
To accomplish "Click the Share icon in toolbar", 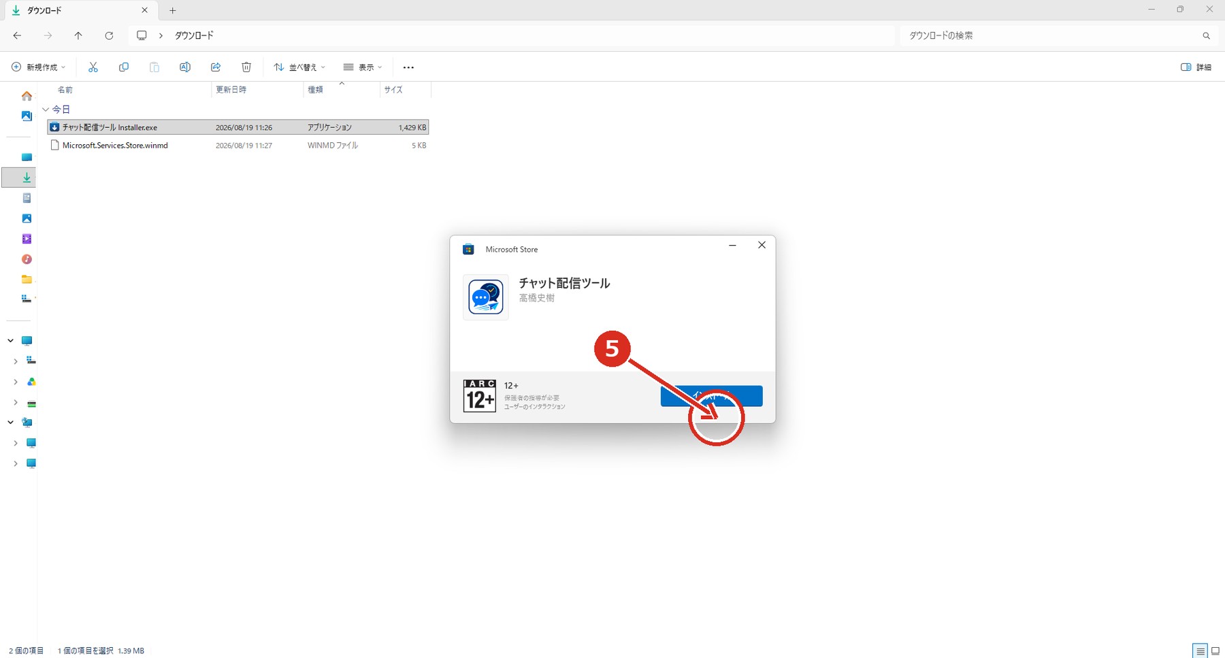I will point(216,67).
